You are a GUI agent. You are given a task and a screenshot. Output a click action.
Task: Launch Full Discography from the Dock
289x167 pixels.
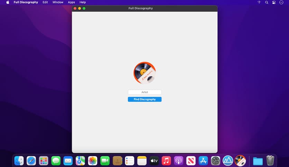pyautogui.click(x=240, y=161)
